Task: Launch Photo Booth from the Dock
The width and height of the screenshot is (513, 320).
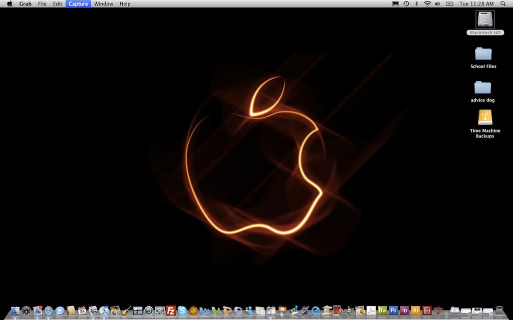Action: (x=338, y=310)
